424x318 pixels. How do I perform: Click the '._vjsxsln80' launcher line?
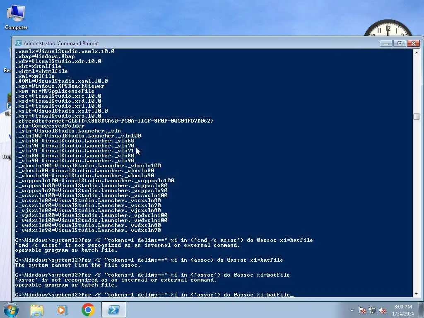[x=88, y=210]
